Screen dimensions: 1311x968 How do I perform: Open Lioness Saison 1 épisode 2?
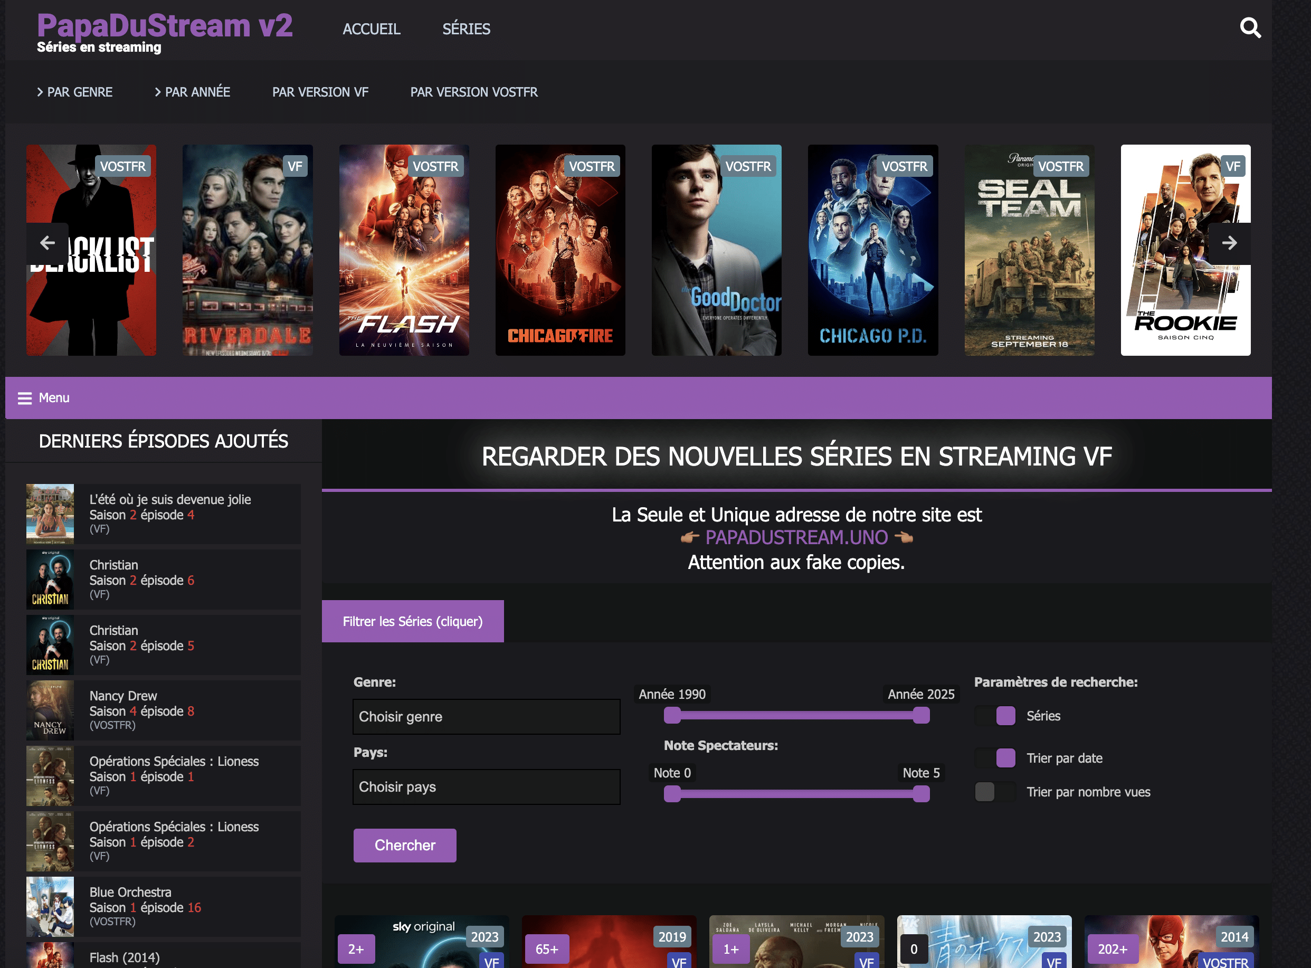[164, 841]
